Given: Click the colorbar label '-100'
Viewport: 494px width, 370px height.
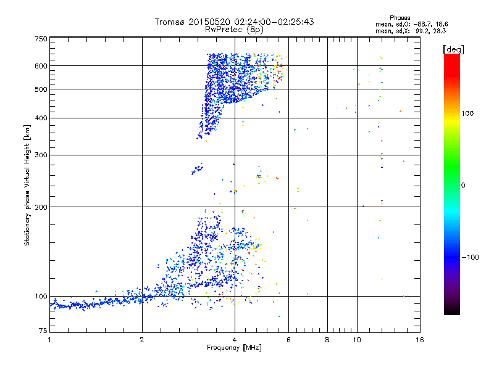Looking at the screenshot, I should coord(470,257).
